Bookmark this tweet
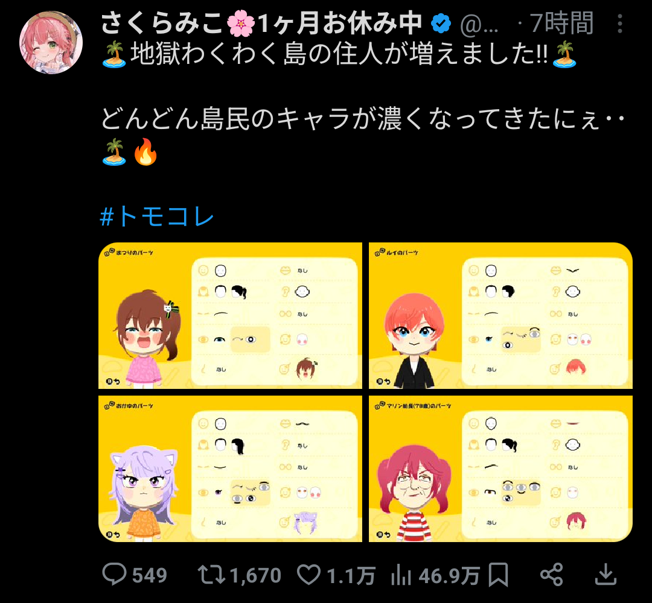 click(x=498, y=575)
